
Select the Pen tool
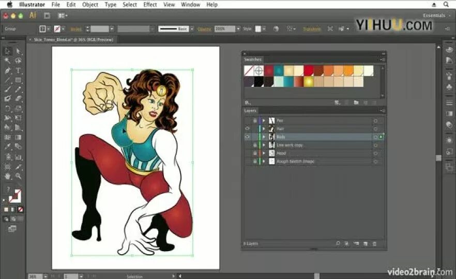pos(7,70)
